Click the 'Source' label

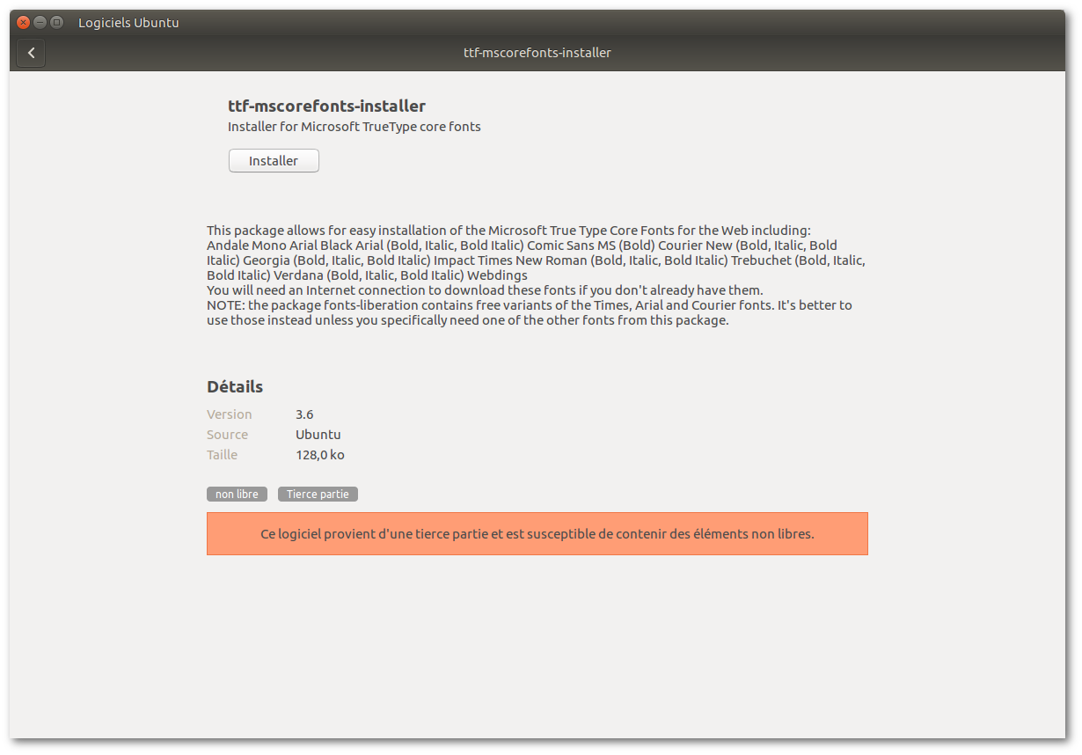[228, 435]
